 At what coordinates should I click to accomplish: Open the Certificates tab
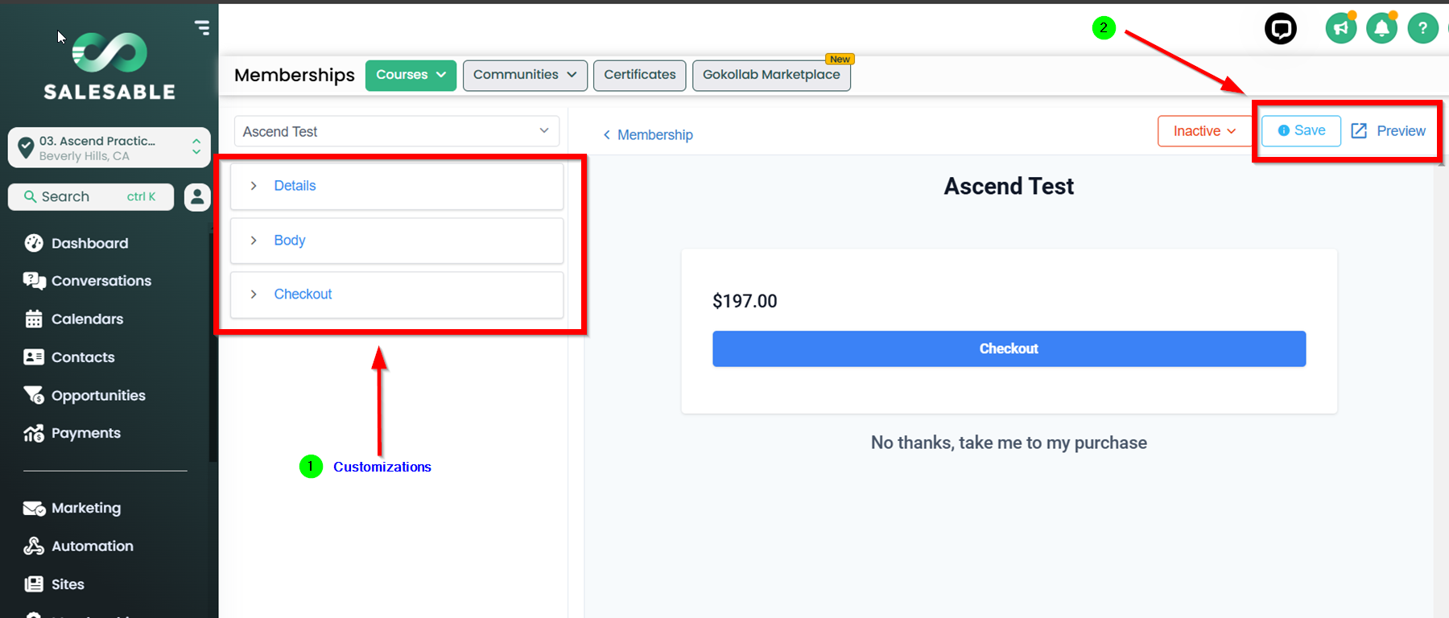point(640,75)
